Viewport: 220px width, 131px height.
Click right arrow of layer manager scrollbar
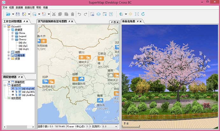33,127
